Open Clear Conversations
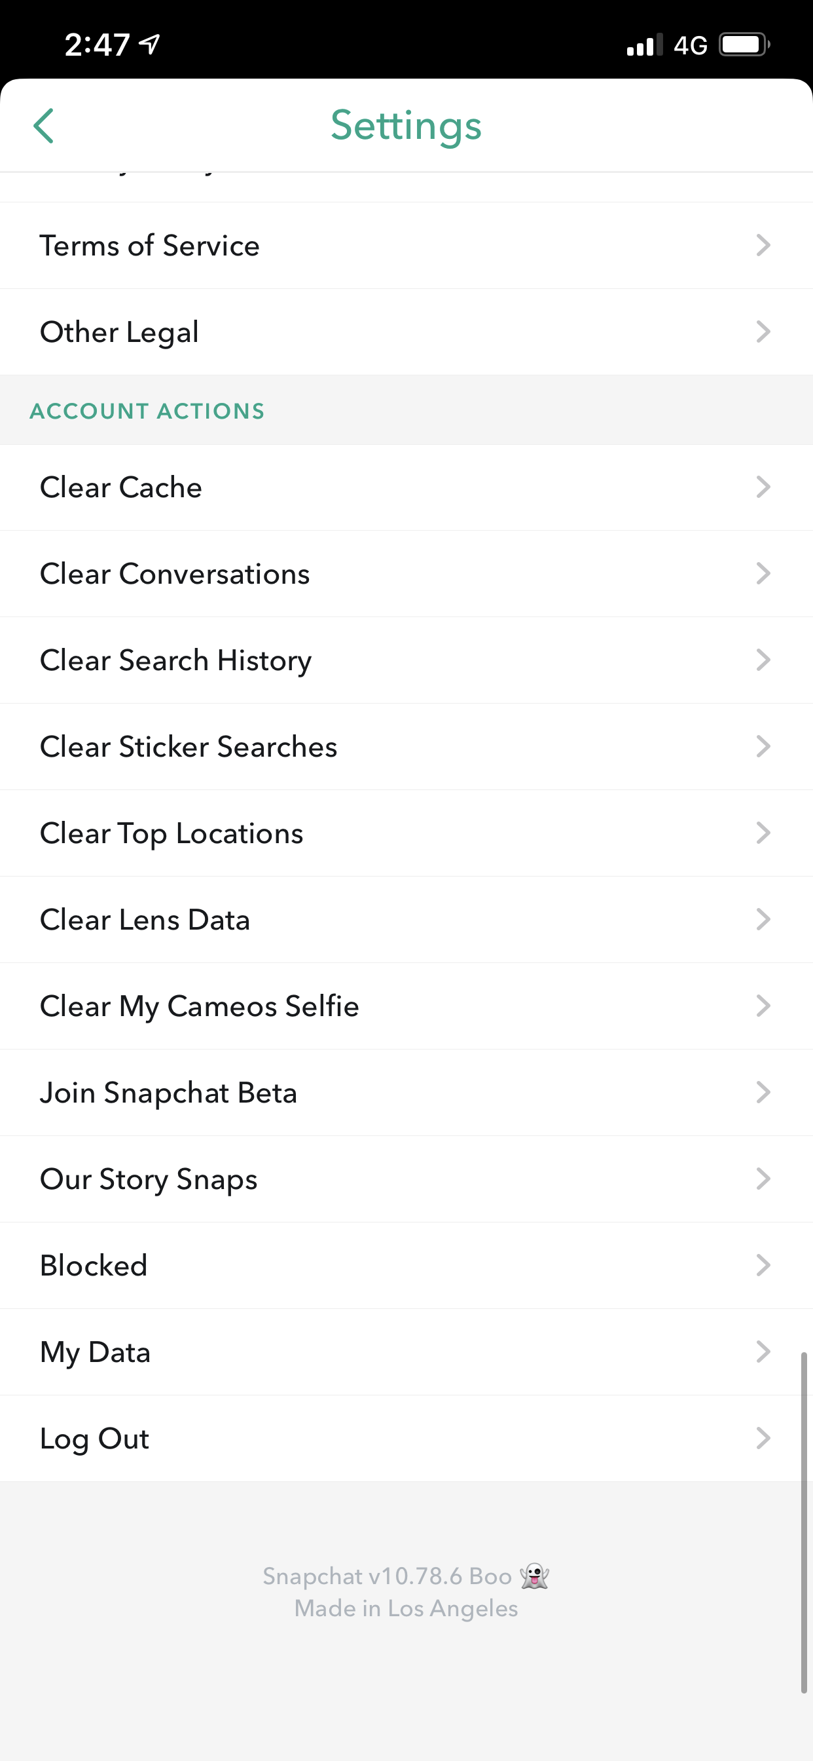Image resolution: width=813 pixels, height=1761 pixels. 175,575
